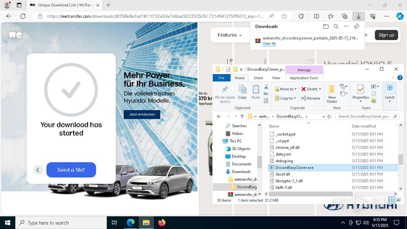Click the Explorer Help question mark icon
This screenshot has height=229, width=407.
point(400,78)
